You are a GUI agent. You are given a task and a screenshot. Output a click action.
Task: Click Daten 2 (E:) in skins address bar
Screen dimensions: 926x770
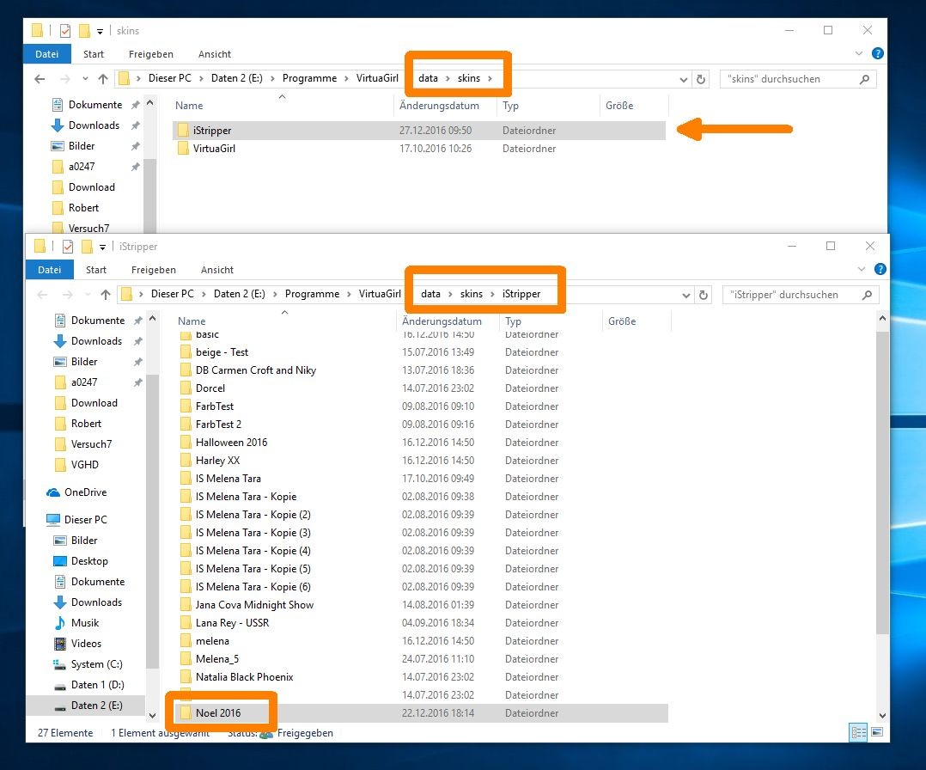[x=236, y=78]
